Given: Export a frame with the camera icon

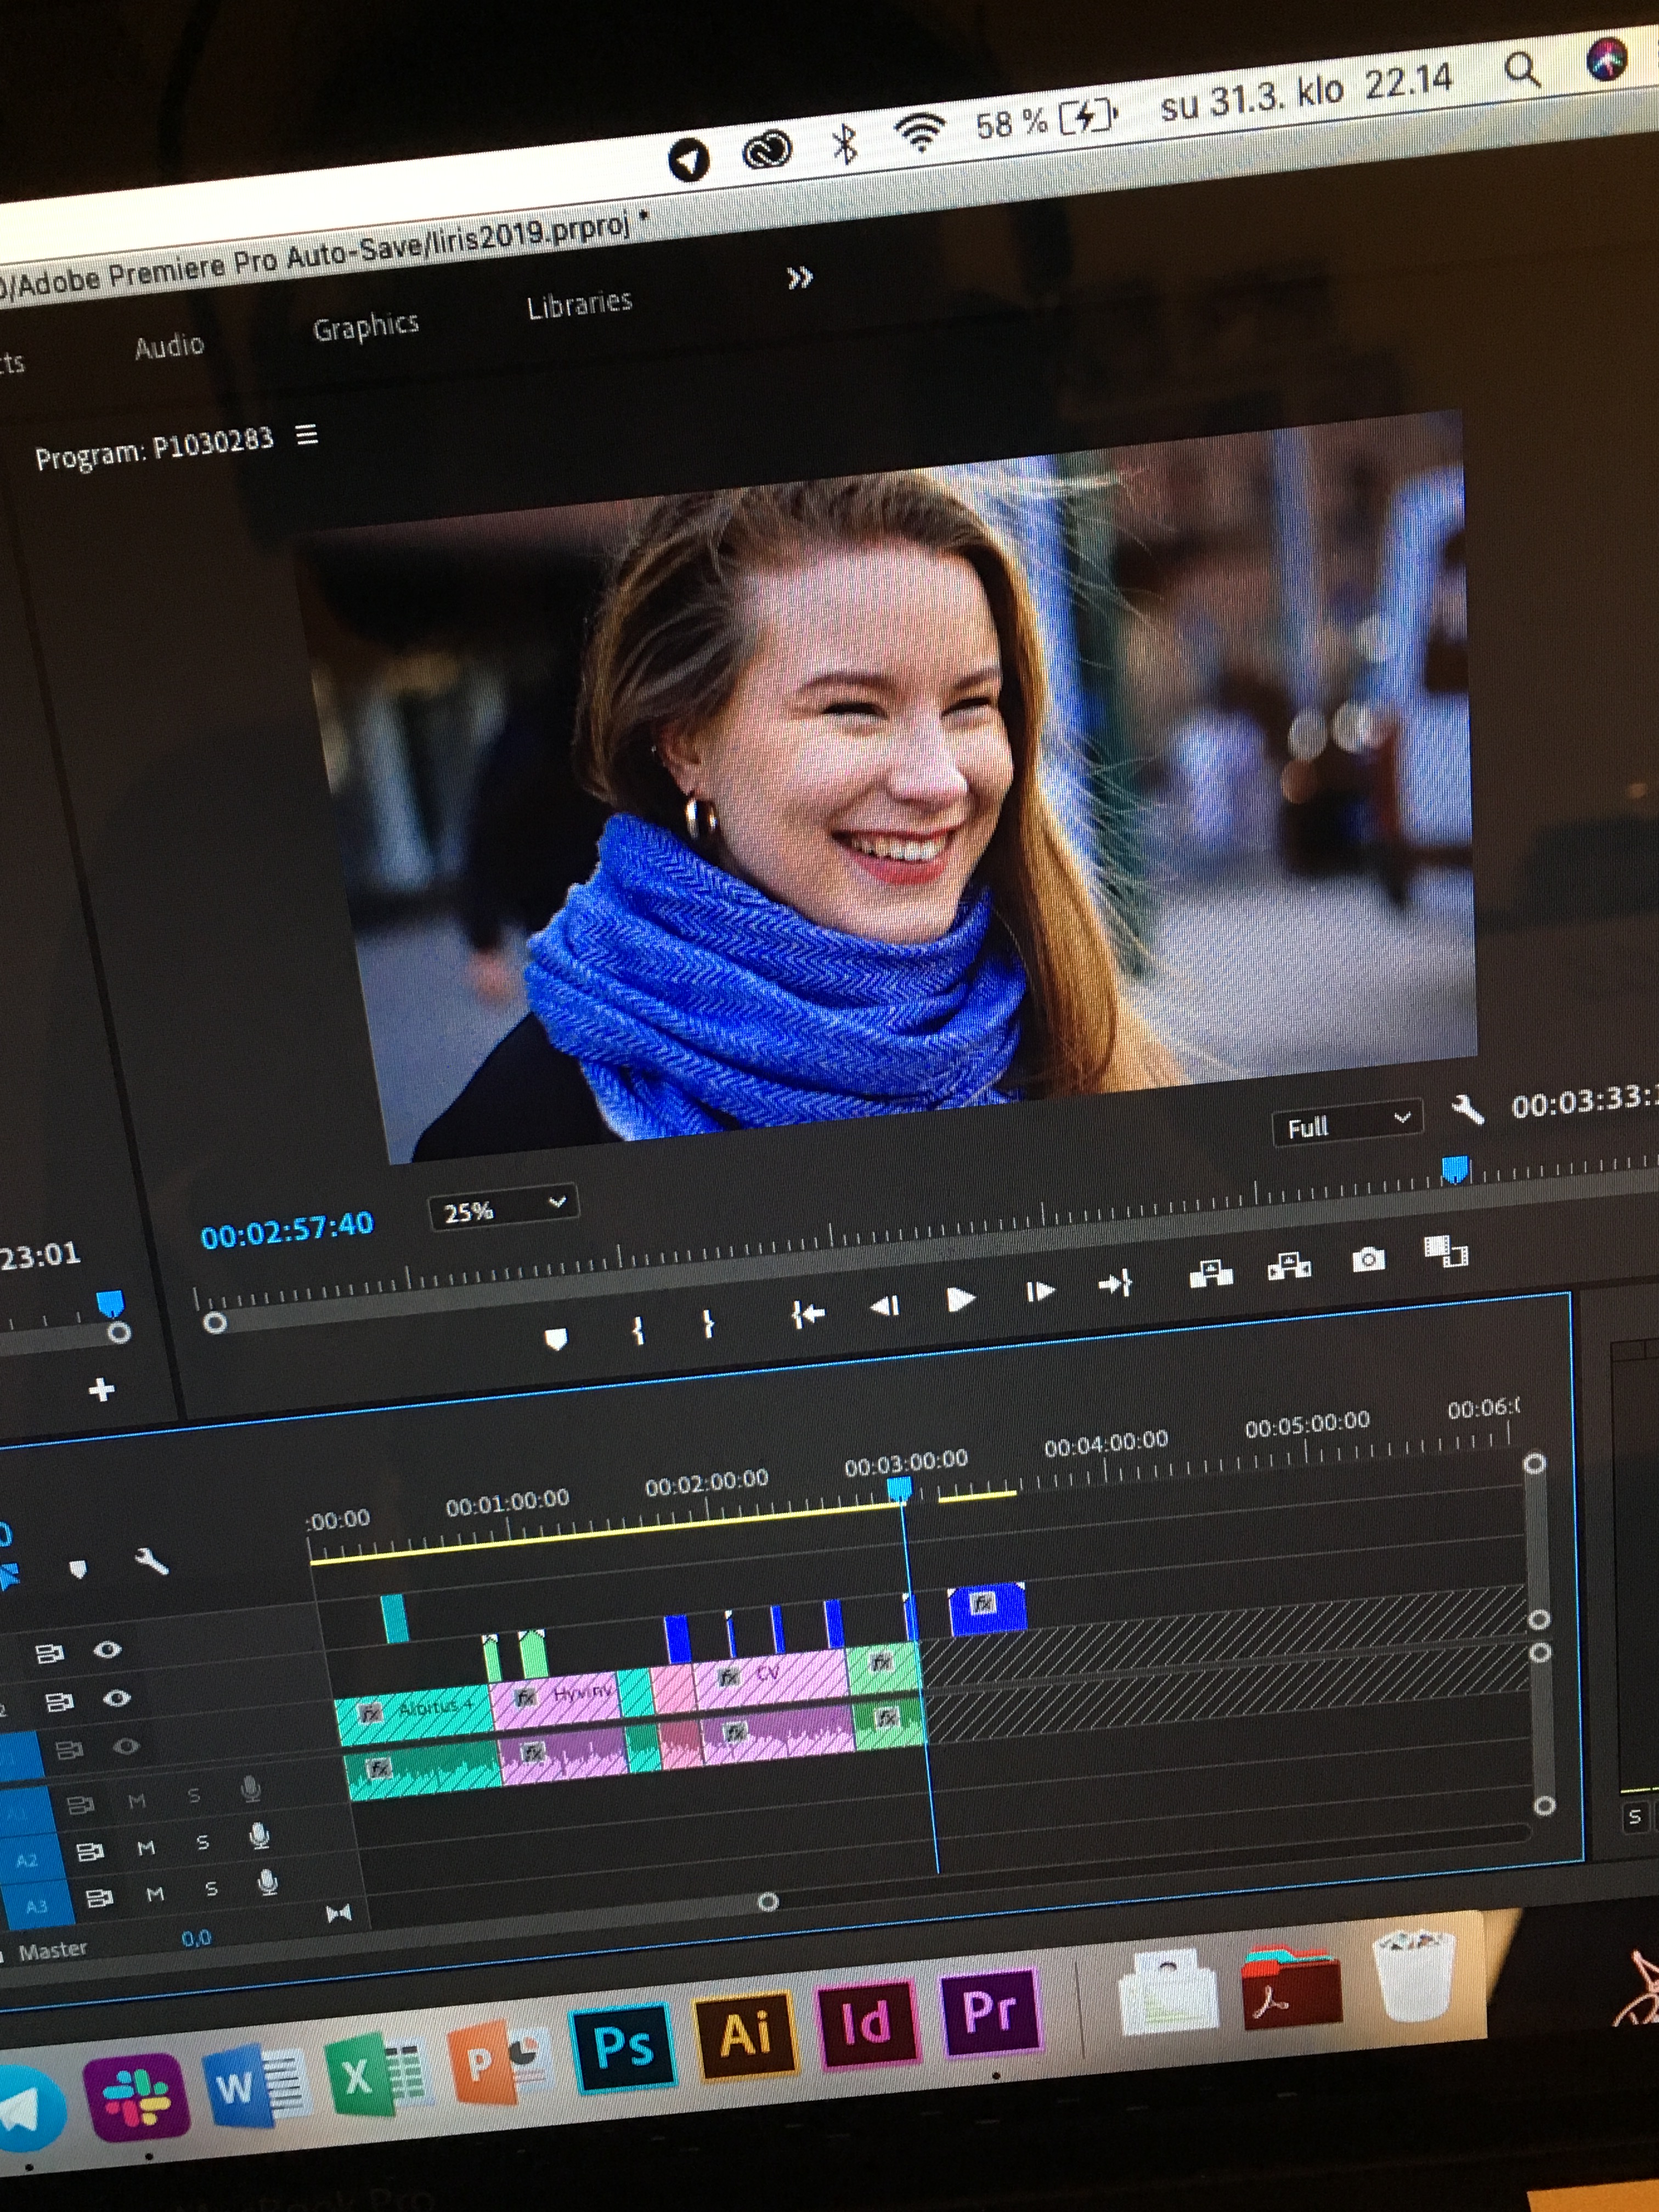Looking at the screenshot, I should pos(1368,1259).
